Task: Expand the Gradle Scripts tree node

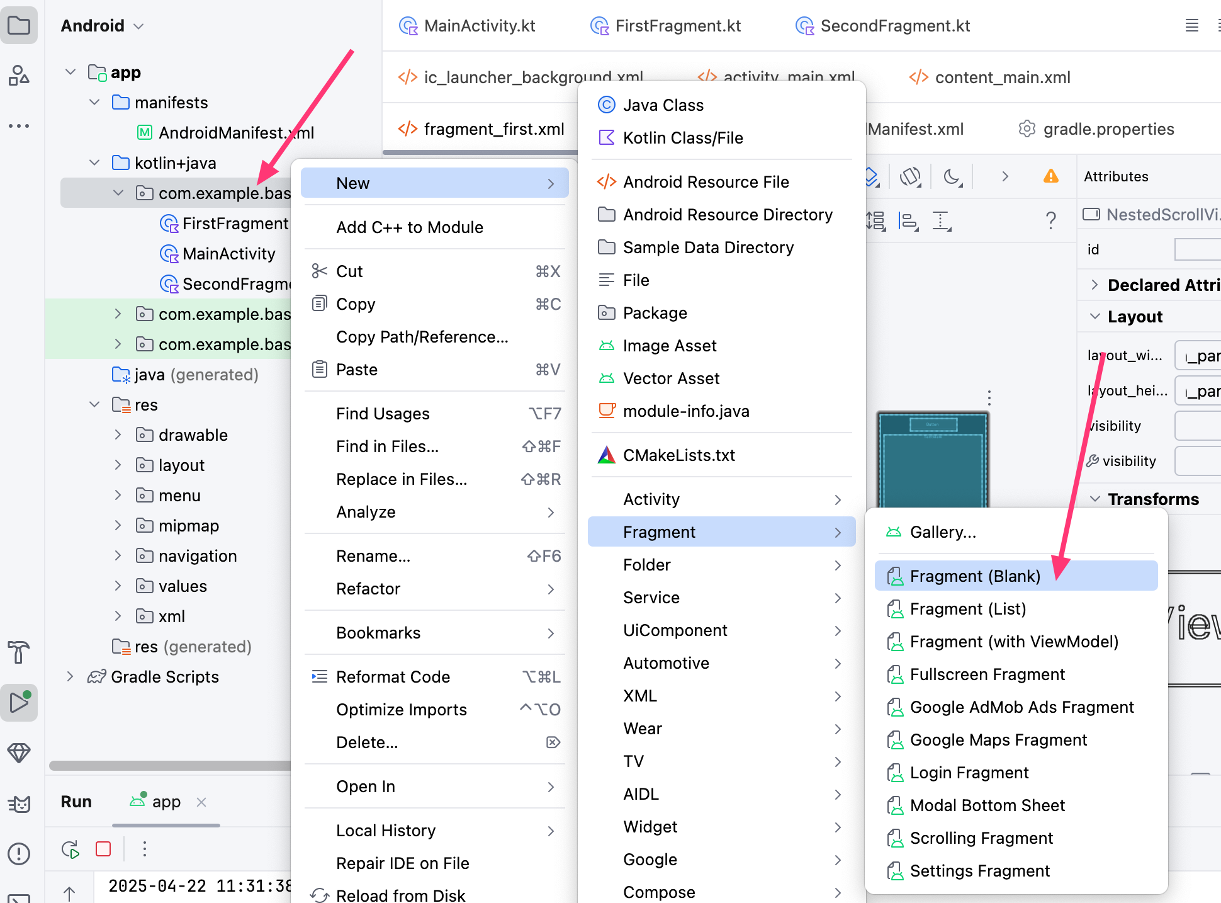Action: click(70, 677)
